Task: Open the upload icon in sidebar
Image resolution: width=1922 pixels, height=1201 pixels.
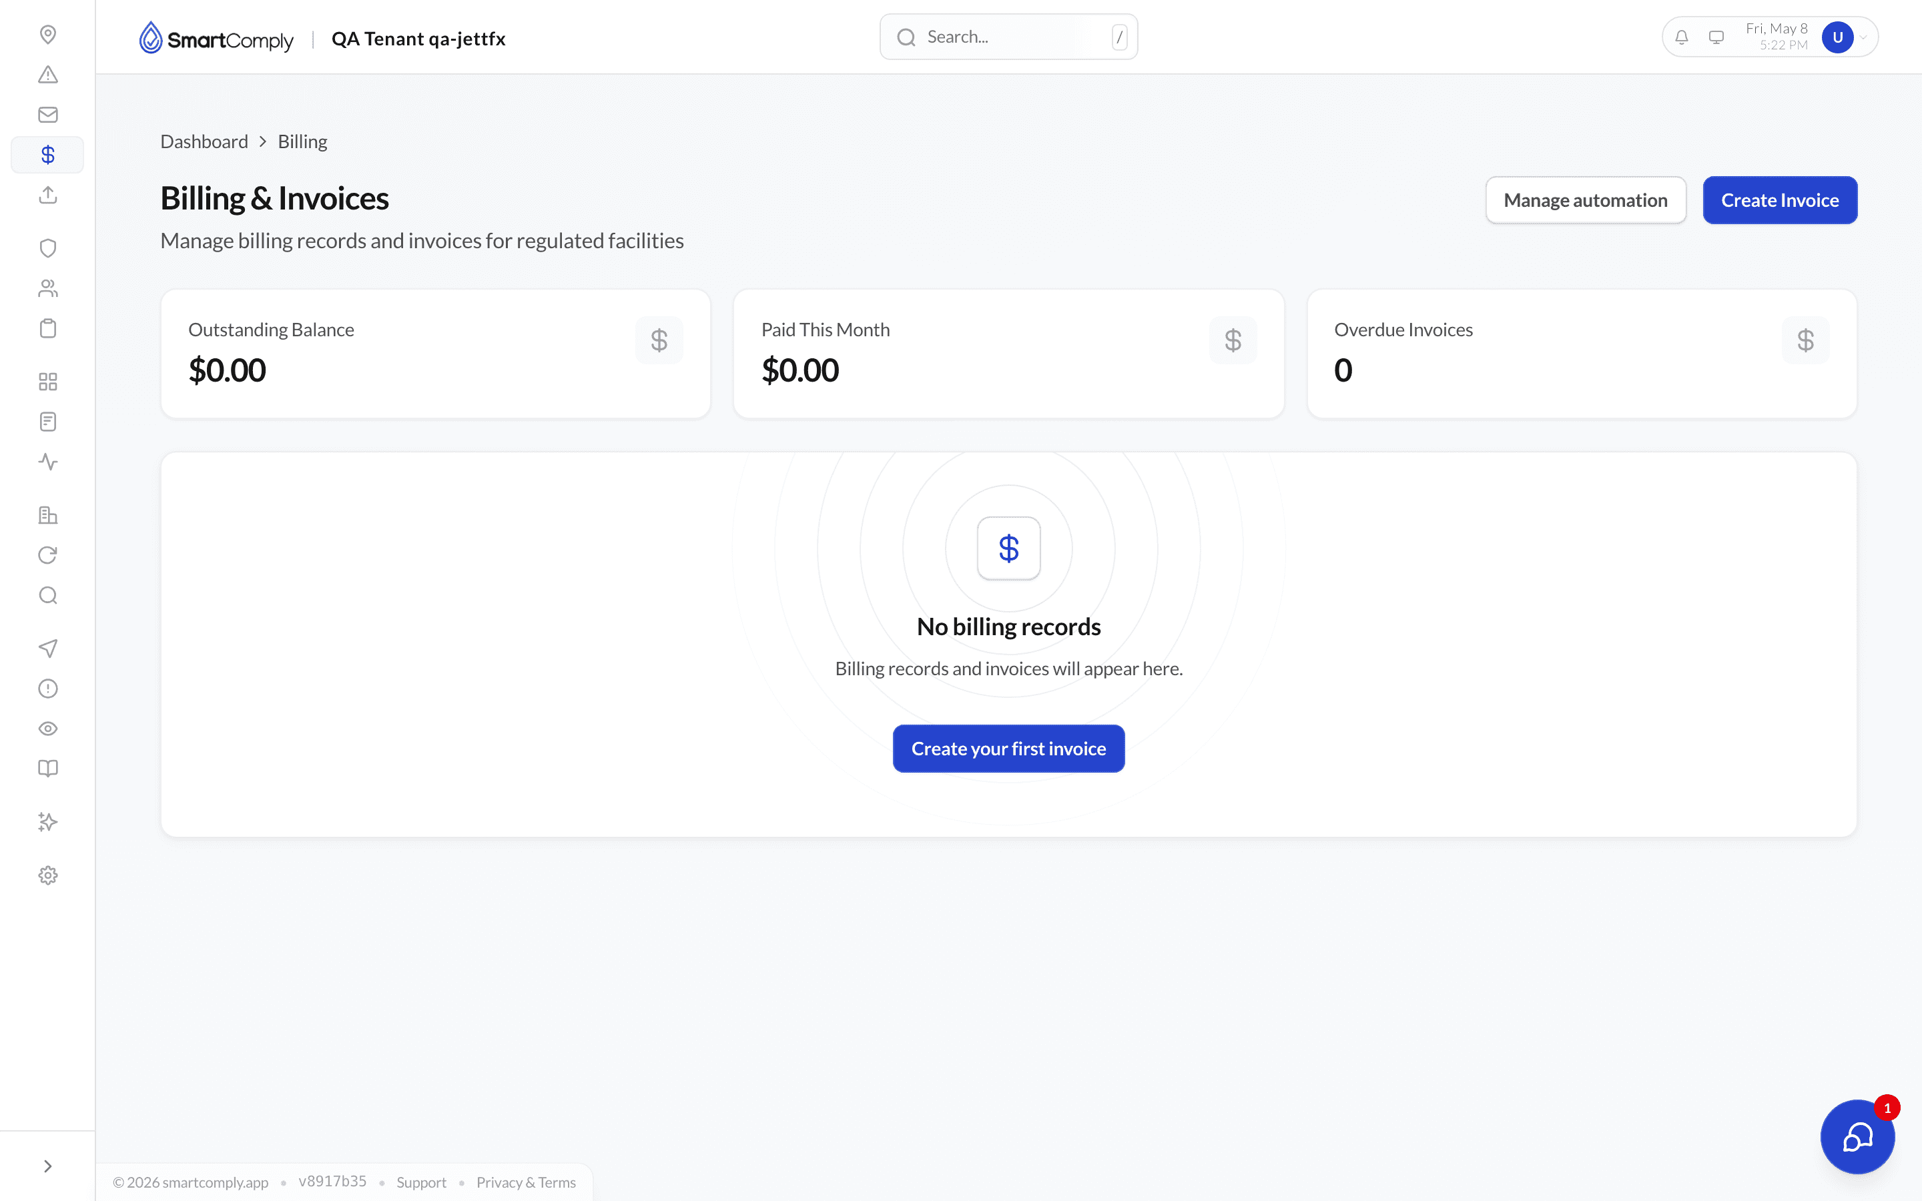Action: click(x=47, y=195)
